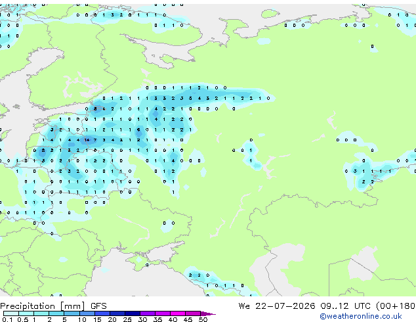Click the "30" legend scale label
Screen dimensions: 416x322
[x=142, y=319]
